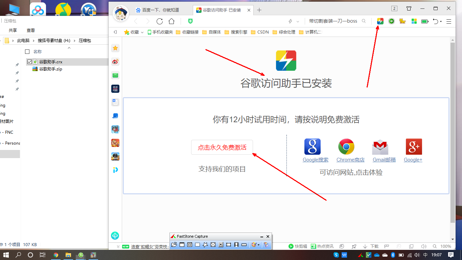Viewport: 462px width, 260px height.
Task: Open favorites star in browser sidebar
Action: (x=115, y=48)
